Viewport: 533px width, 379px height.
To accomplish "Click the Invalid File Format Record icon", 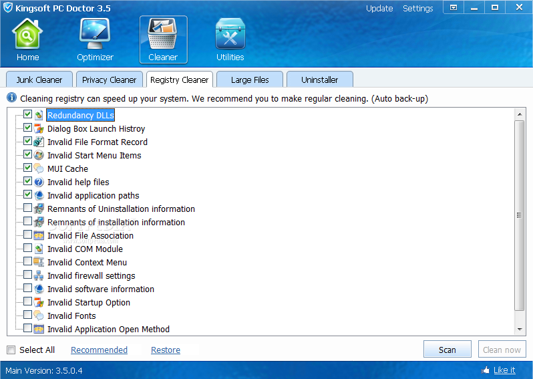I will coord(39,142).
